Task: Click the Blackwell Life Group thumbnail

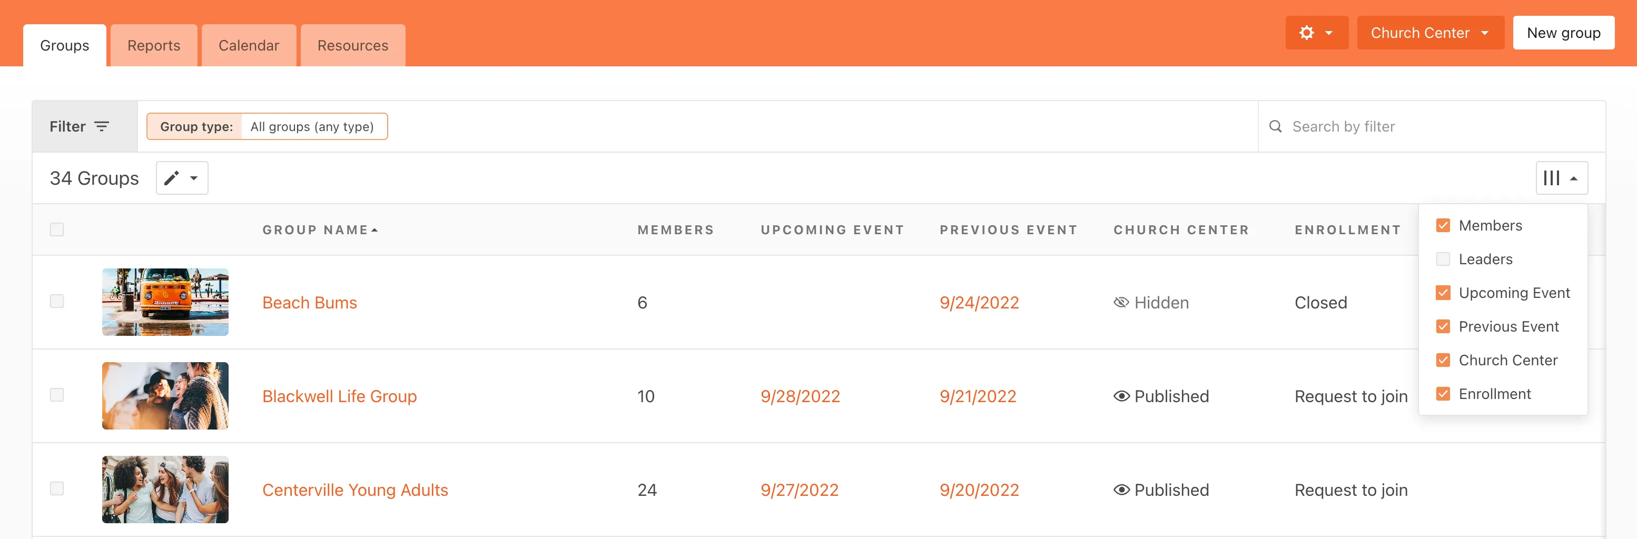Action: click(x=165, y=396)
